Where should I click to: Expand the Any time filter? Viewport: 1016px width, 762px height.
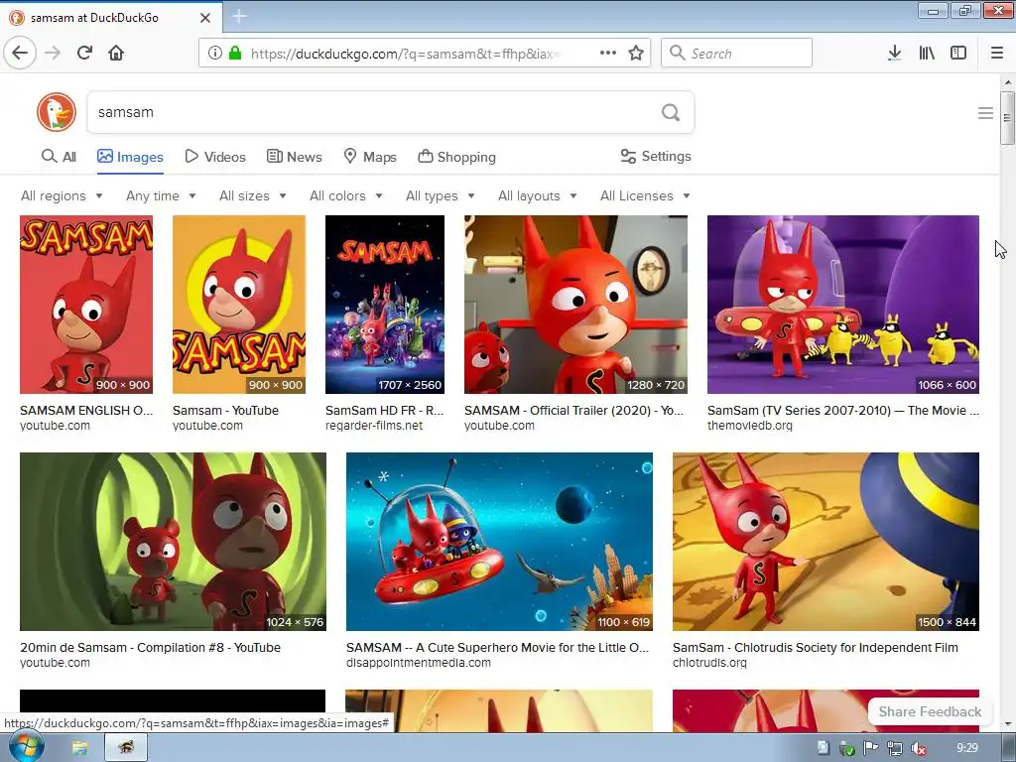click(161, 195)
